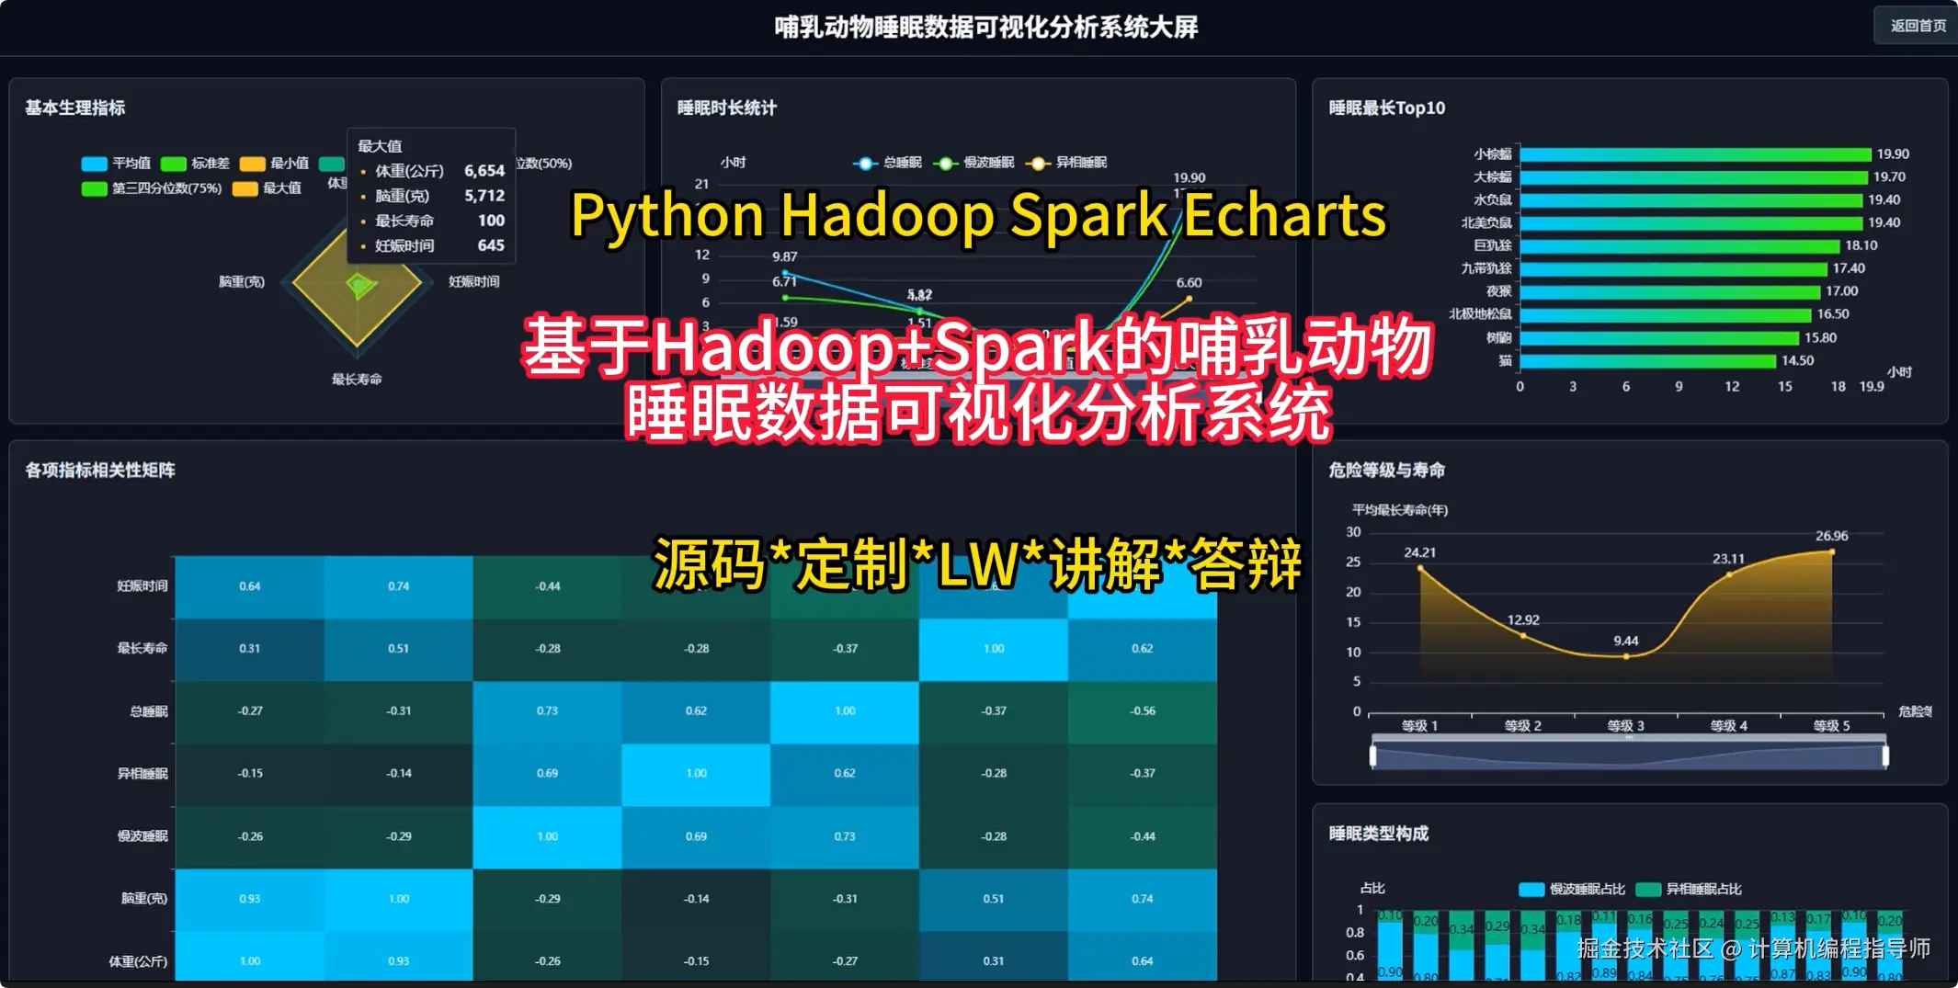Screen dimensions: 1958x988
Task: Click the 睡眠最长Top10 panel title
Action: [x=1386, y=108]
